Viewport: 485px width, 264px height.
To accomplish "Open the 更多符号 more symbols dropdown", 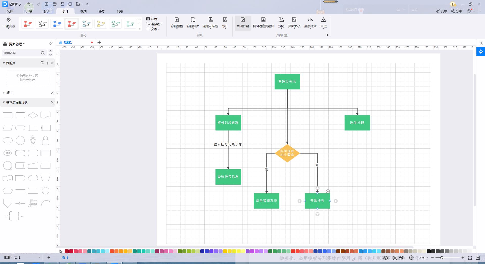I will (x=16, y=44).
